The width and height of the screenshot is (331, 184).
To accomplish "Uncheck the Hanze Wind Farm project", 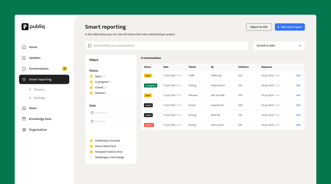I will [91, 146].
